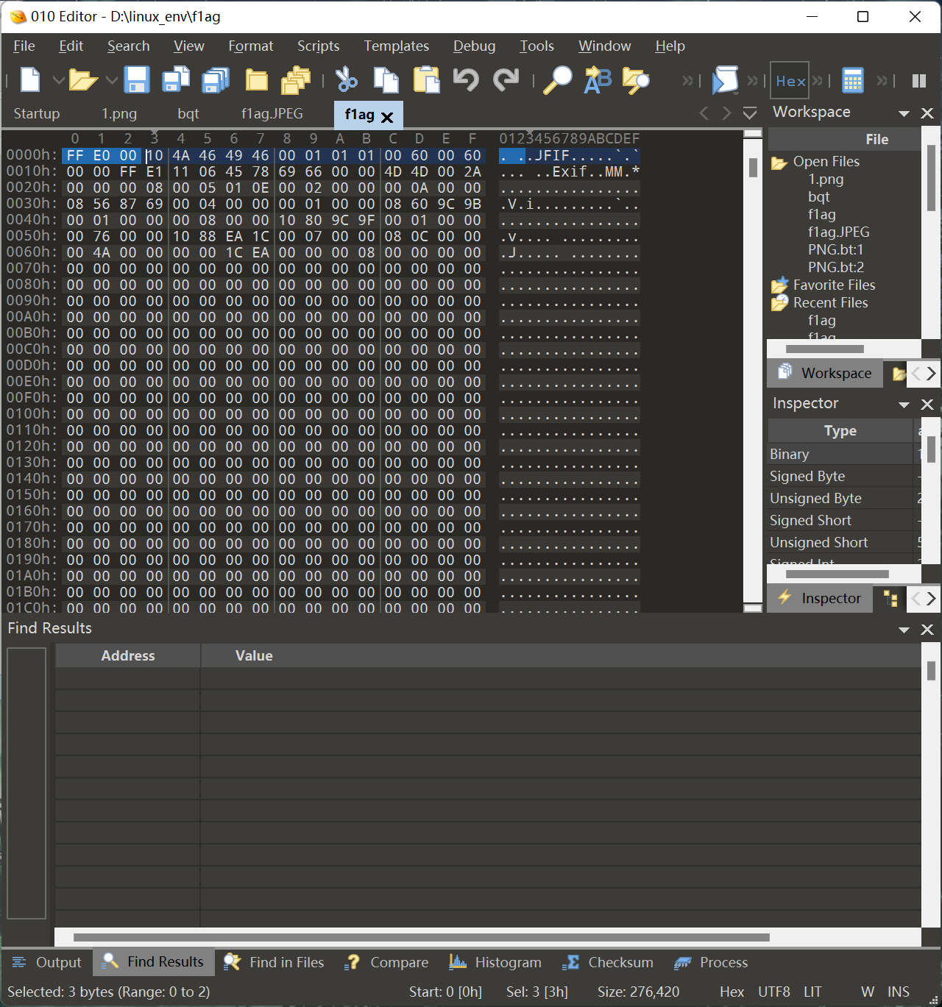The image size is (942, 1007).
Task: Open the Format menu
Action: point(250,46)
